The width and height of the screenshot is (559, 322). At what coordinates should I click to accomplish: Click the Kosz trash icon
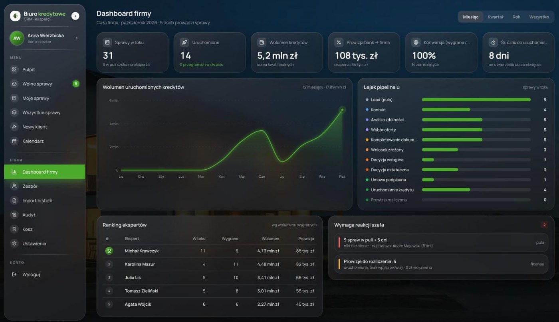[14, 229]
